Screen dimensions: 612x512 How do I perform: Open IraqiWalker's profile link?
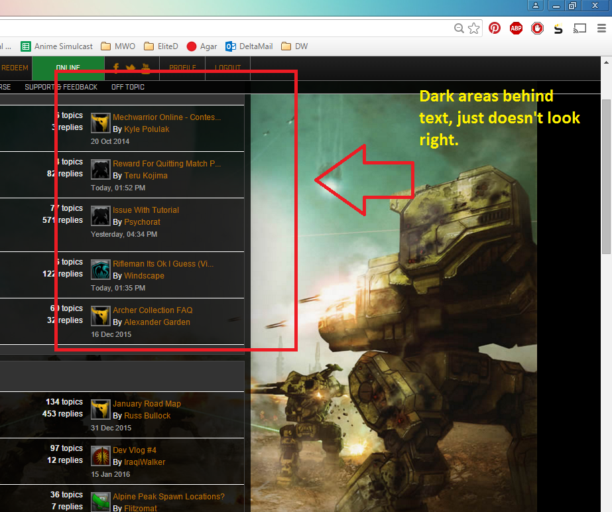[x=145, y=462]
